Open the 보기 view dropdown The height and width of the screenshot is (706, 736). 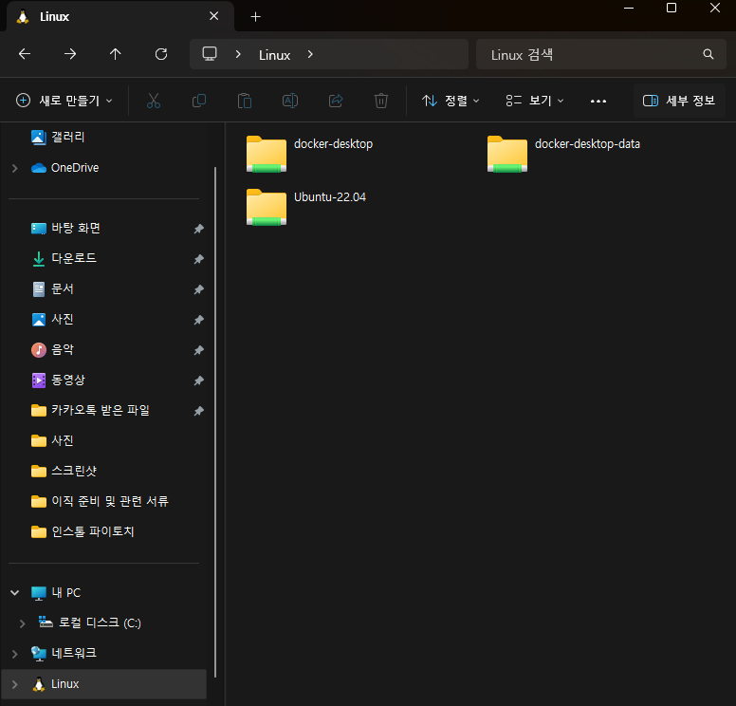click(x=535, y=101)
